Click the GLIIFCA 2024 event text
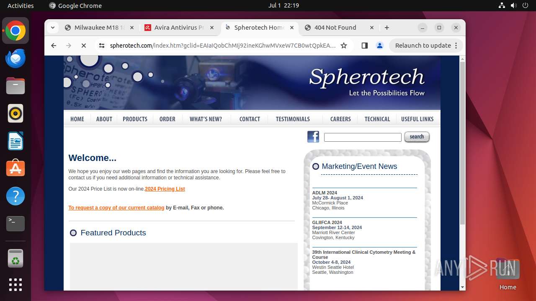Image resolution: width=536 pixels, height=301 pixels. click(327, 222)
